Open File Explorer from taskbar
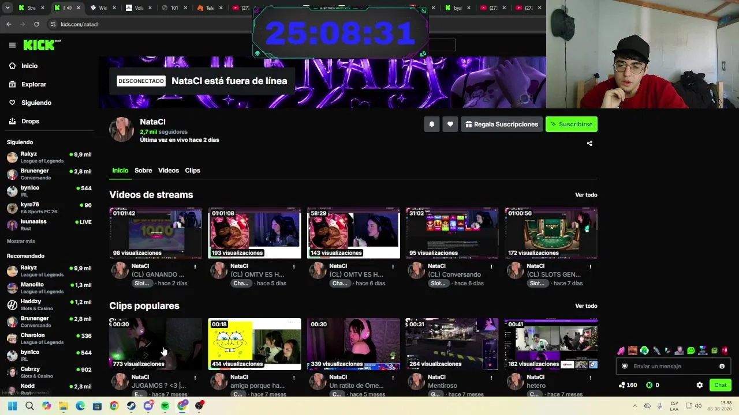Screen dimensions: 739x415 [64, 406]
